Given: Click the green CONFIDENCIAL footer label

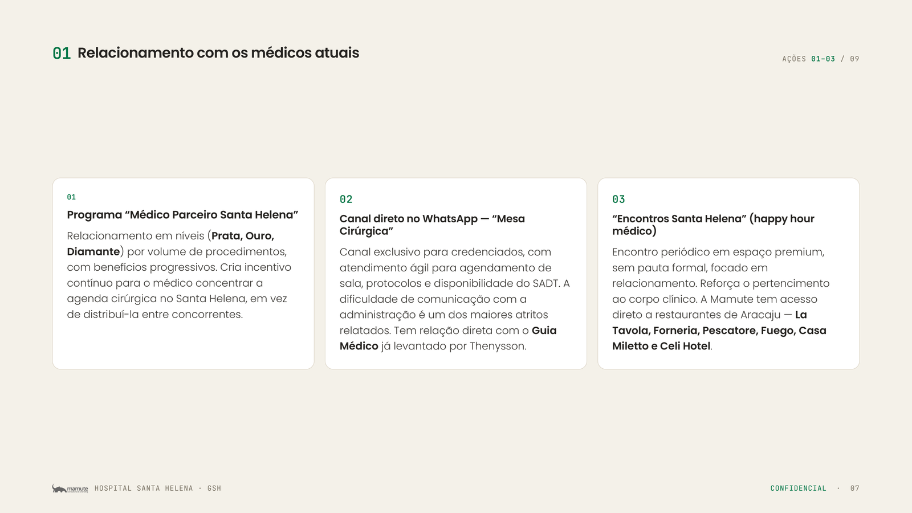Looking at the screenshot, I should tap(798, 488).
